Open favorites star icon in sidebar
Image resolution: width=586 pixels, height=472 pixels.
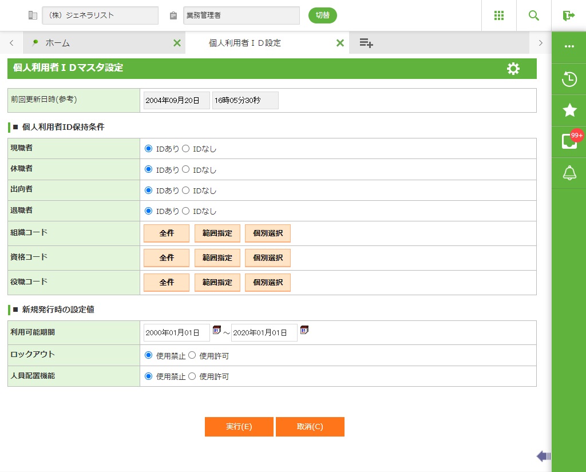(x=569, y=110)
